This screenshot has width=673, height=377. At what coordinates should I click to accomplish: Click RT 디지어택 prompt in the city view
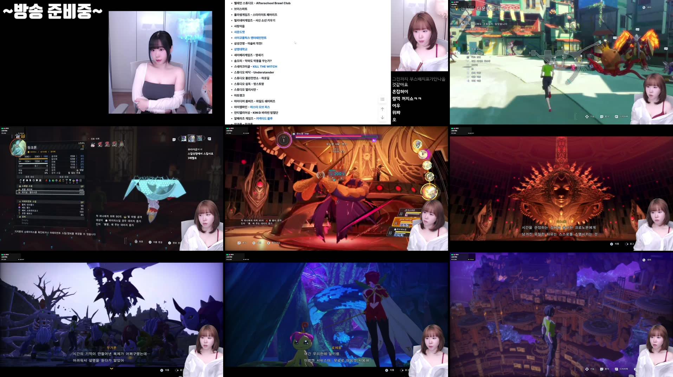621,116
